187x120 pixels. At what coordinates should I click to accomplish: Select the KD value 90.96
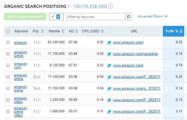pyautogui.click(x=73, y=100)
